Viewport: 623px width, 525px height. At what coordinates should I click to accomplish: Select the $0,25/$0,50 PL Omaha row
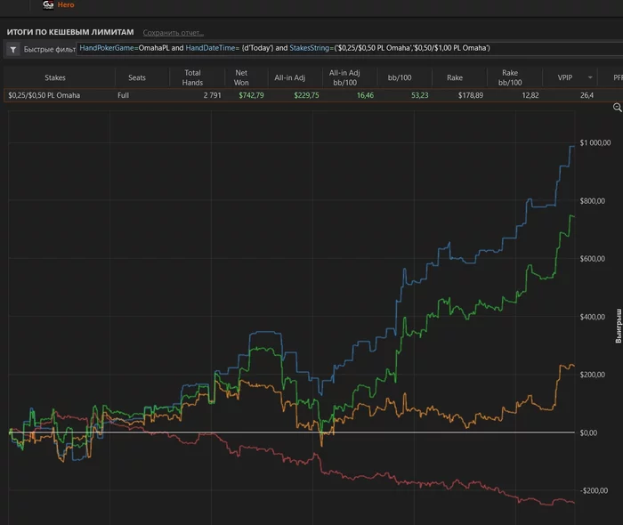[x=313, y=95]
